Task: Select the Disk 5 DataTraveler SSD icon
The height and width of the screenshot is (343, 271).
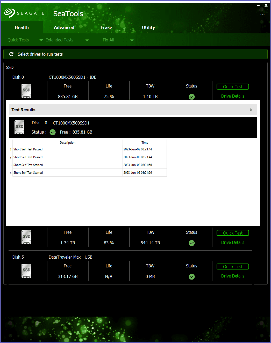Action: [26, 271]
